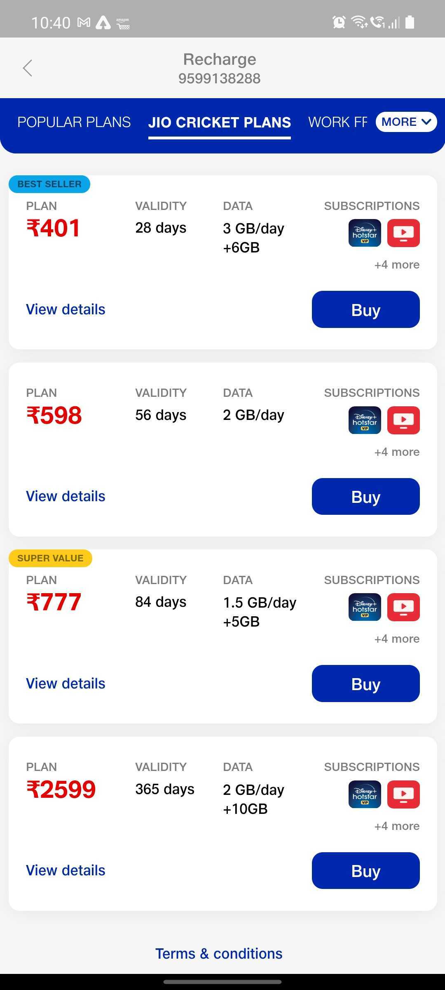Show +4 more subscriptions for ₹777 plan

pos(396,639)
